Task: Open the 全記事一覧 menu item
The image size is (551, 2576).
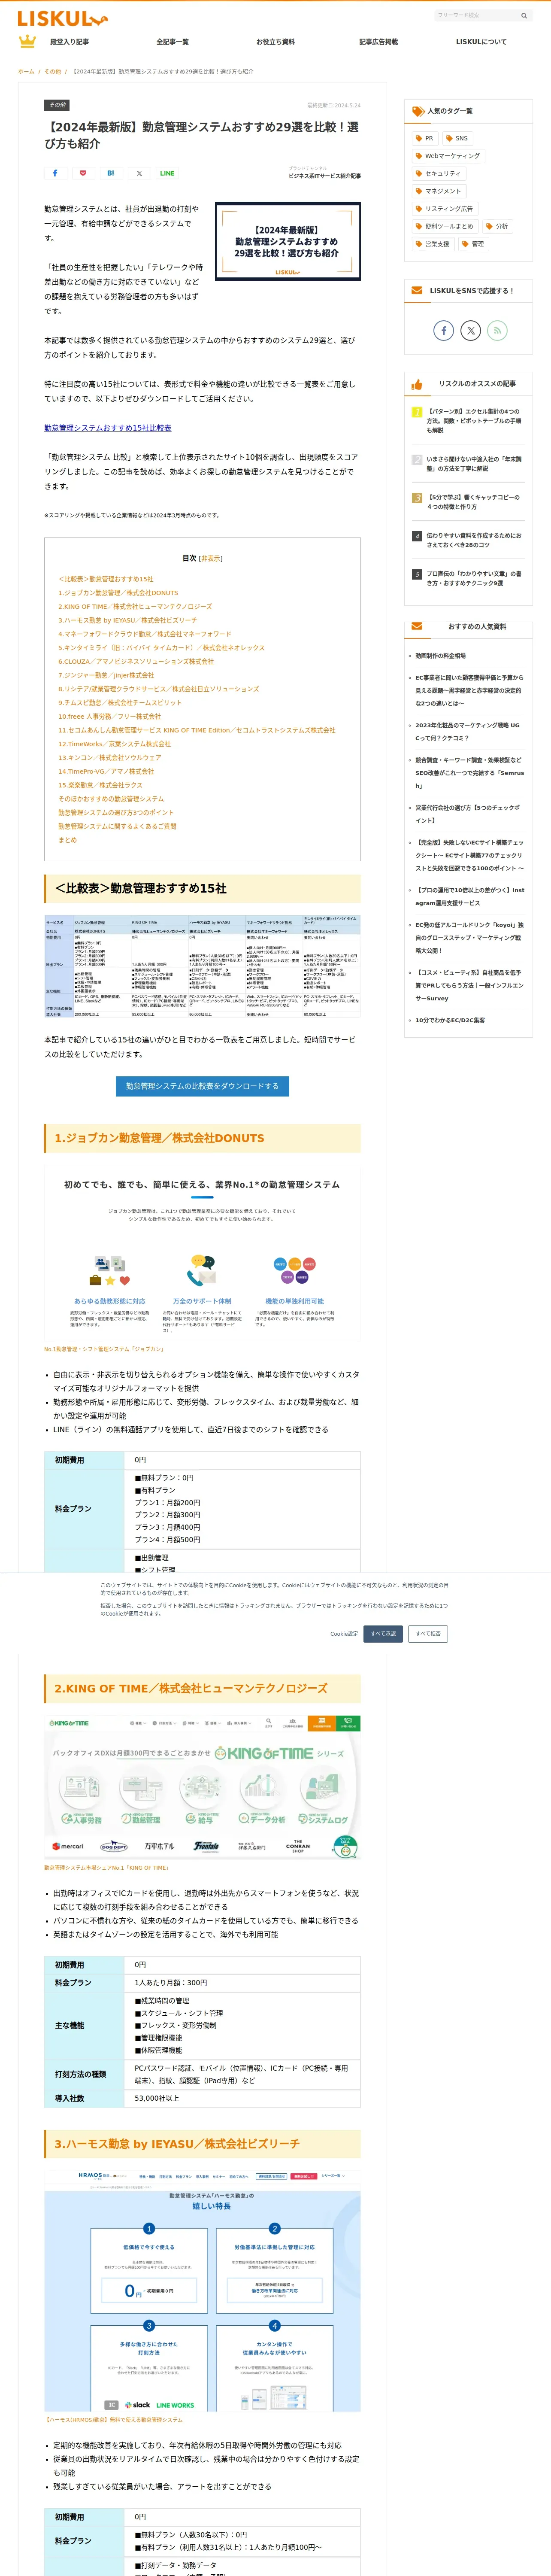Action: pos(172,42)
